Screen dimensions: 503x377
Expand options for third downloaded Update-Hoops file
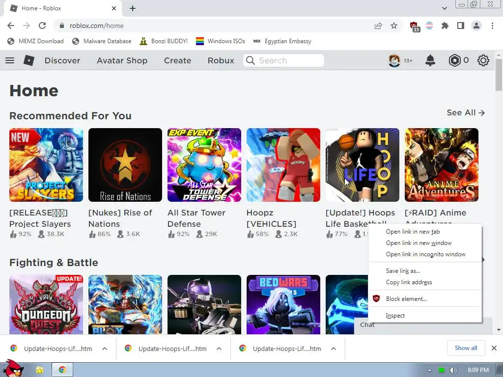click(334, 349)
